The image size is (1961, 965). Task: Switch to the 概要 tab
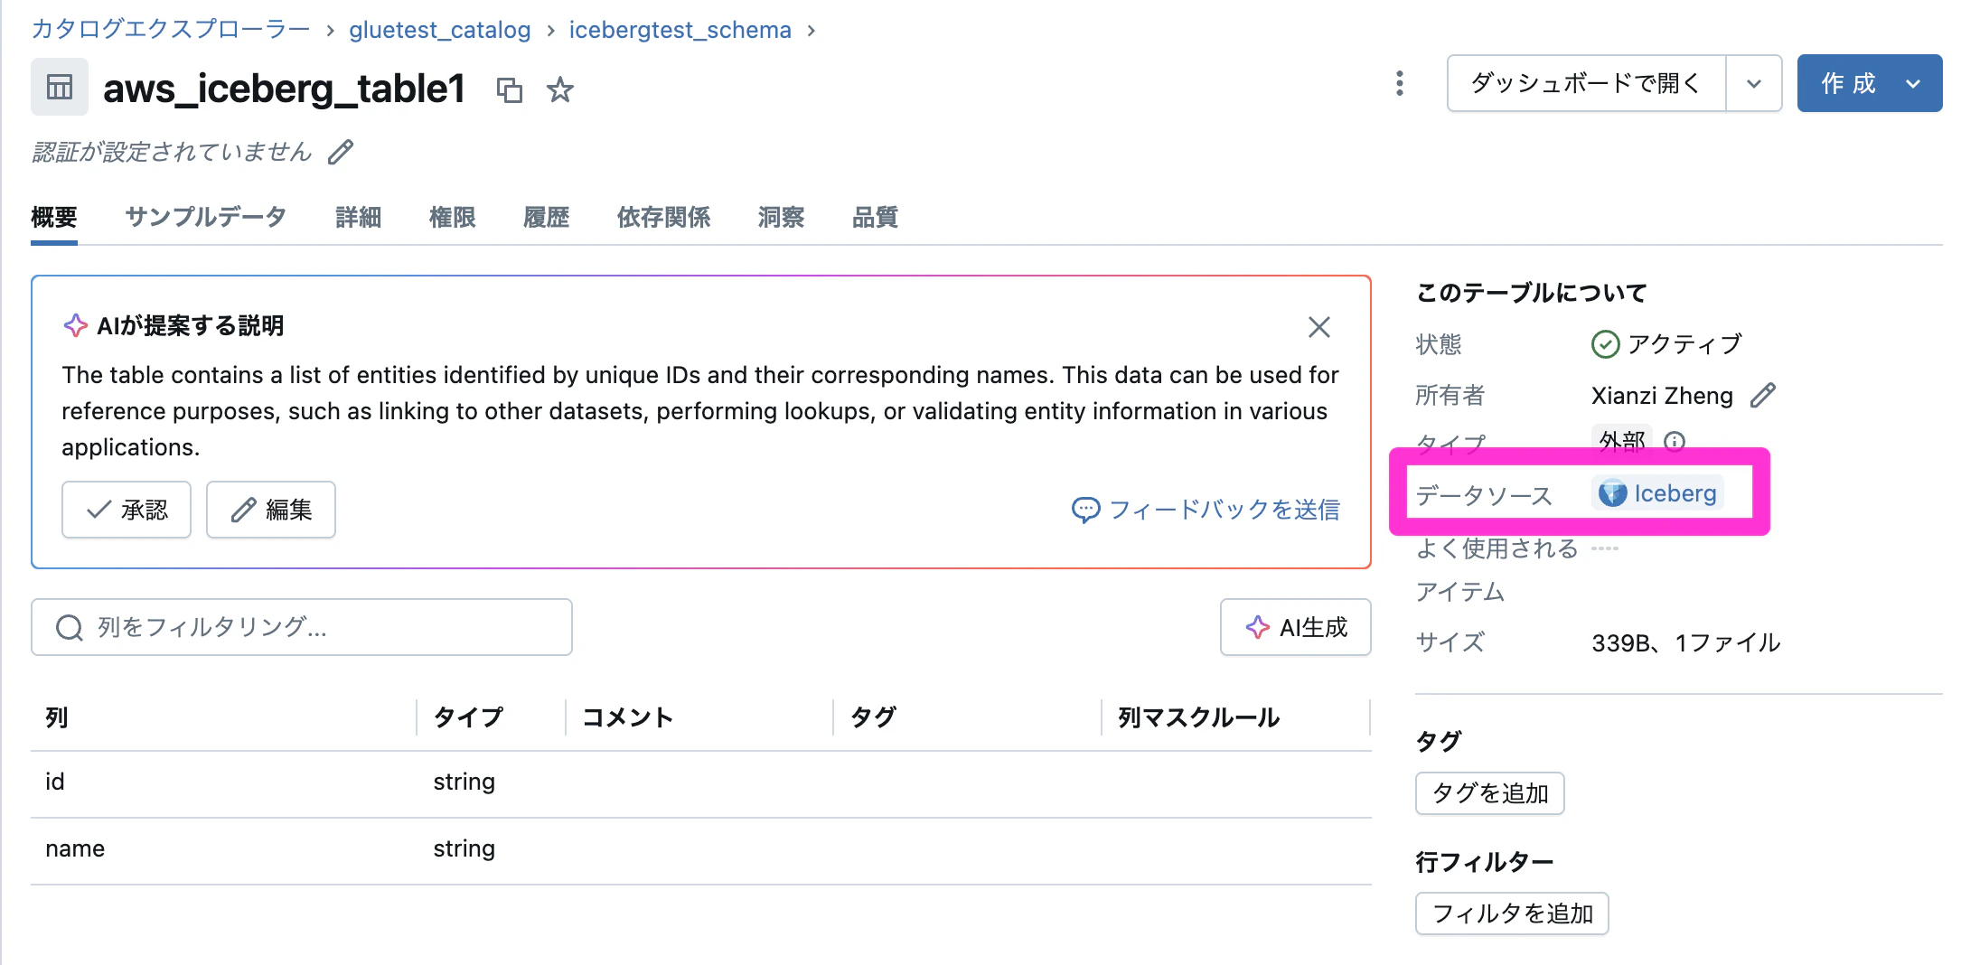[54, 217]
